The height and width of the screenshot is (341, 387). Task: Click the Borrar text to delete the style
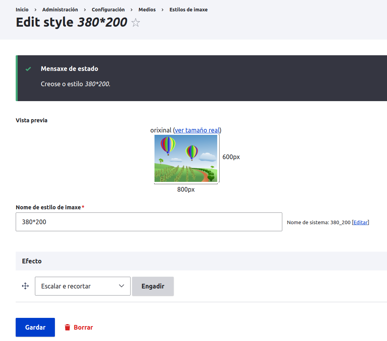click(x=83, y=327)
